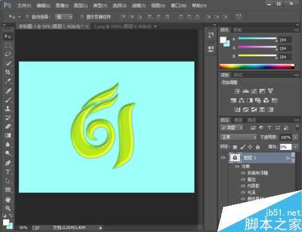302x232 pixels.
Task: Select the Magic Wand tool
Action: (x=8, y=63)
